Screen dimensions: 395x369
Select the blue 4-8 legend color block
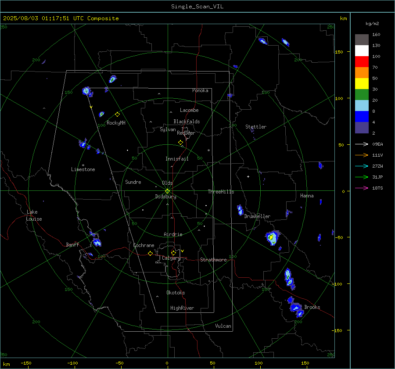click(362, 117)
